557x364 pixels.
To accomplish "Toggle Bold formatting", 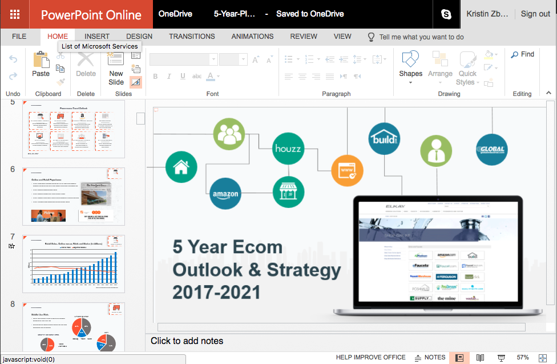I will coord(155,76).
